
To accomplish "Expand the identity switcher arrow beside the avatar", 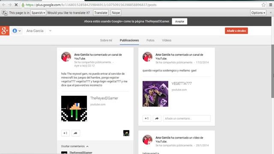I will pos(20,31).
